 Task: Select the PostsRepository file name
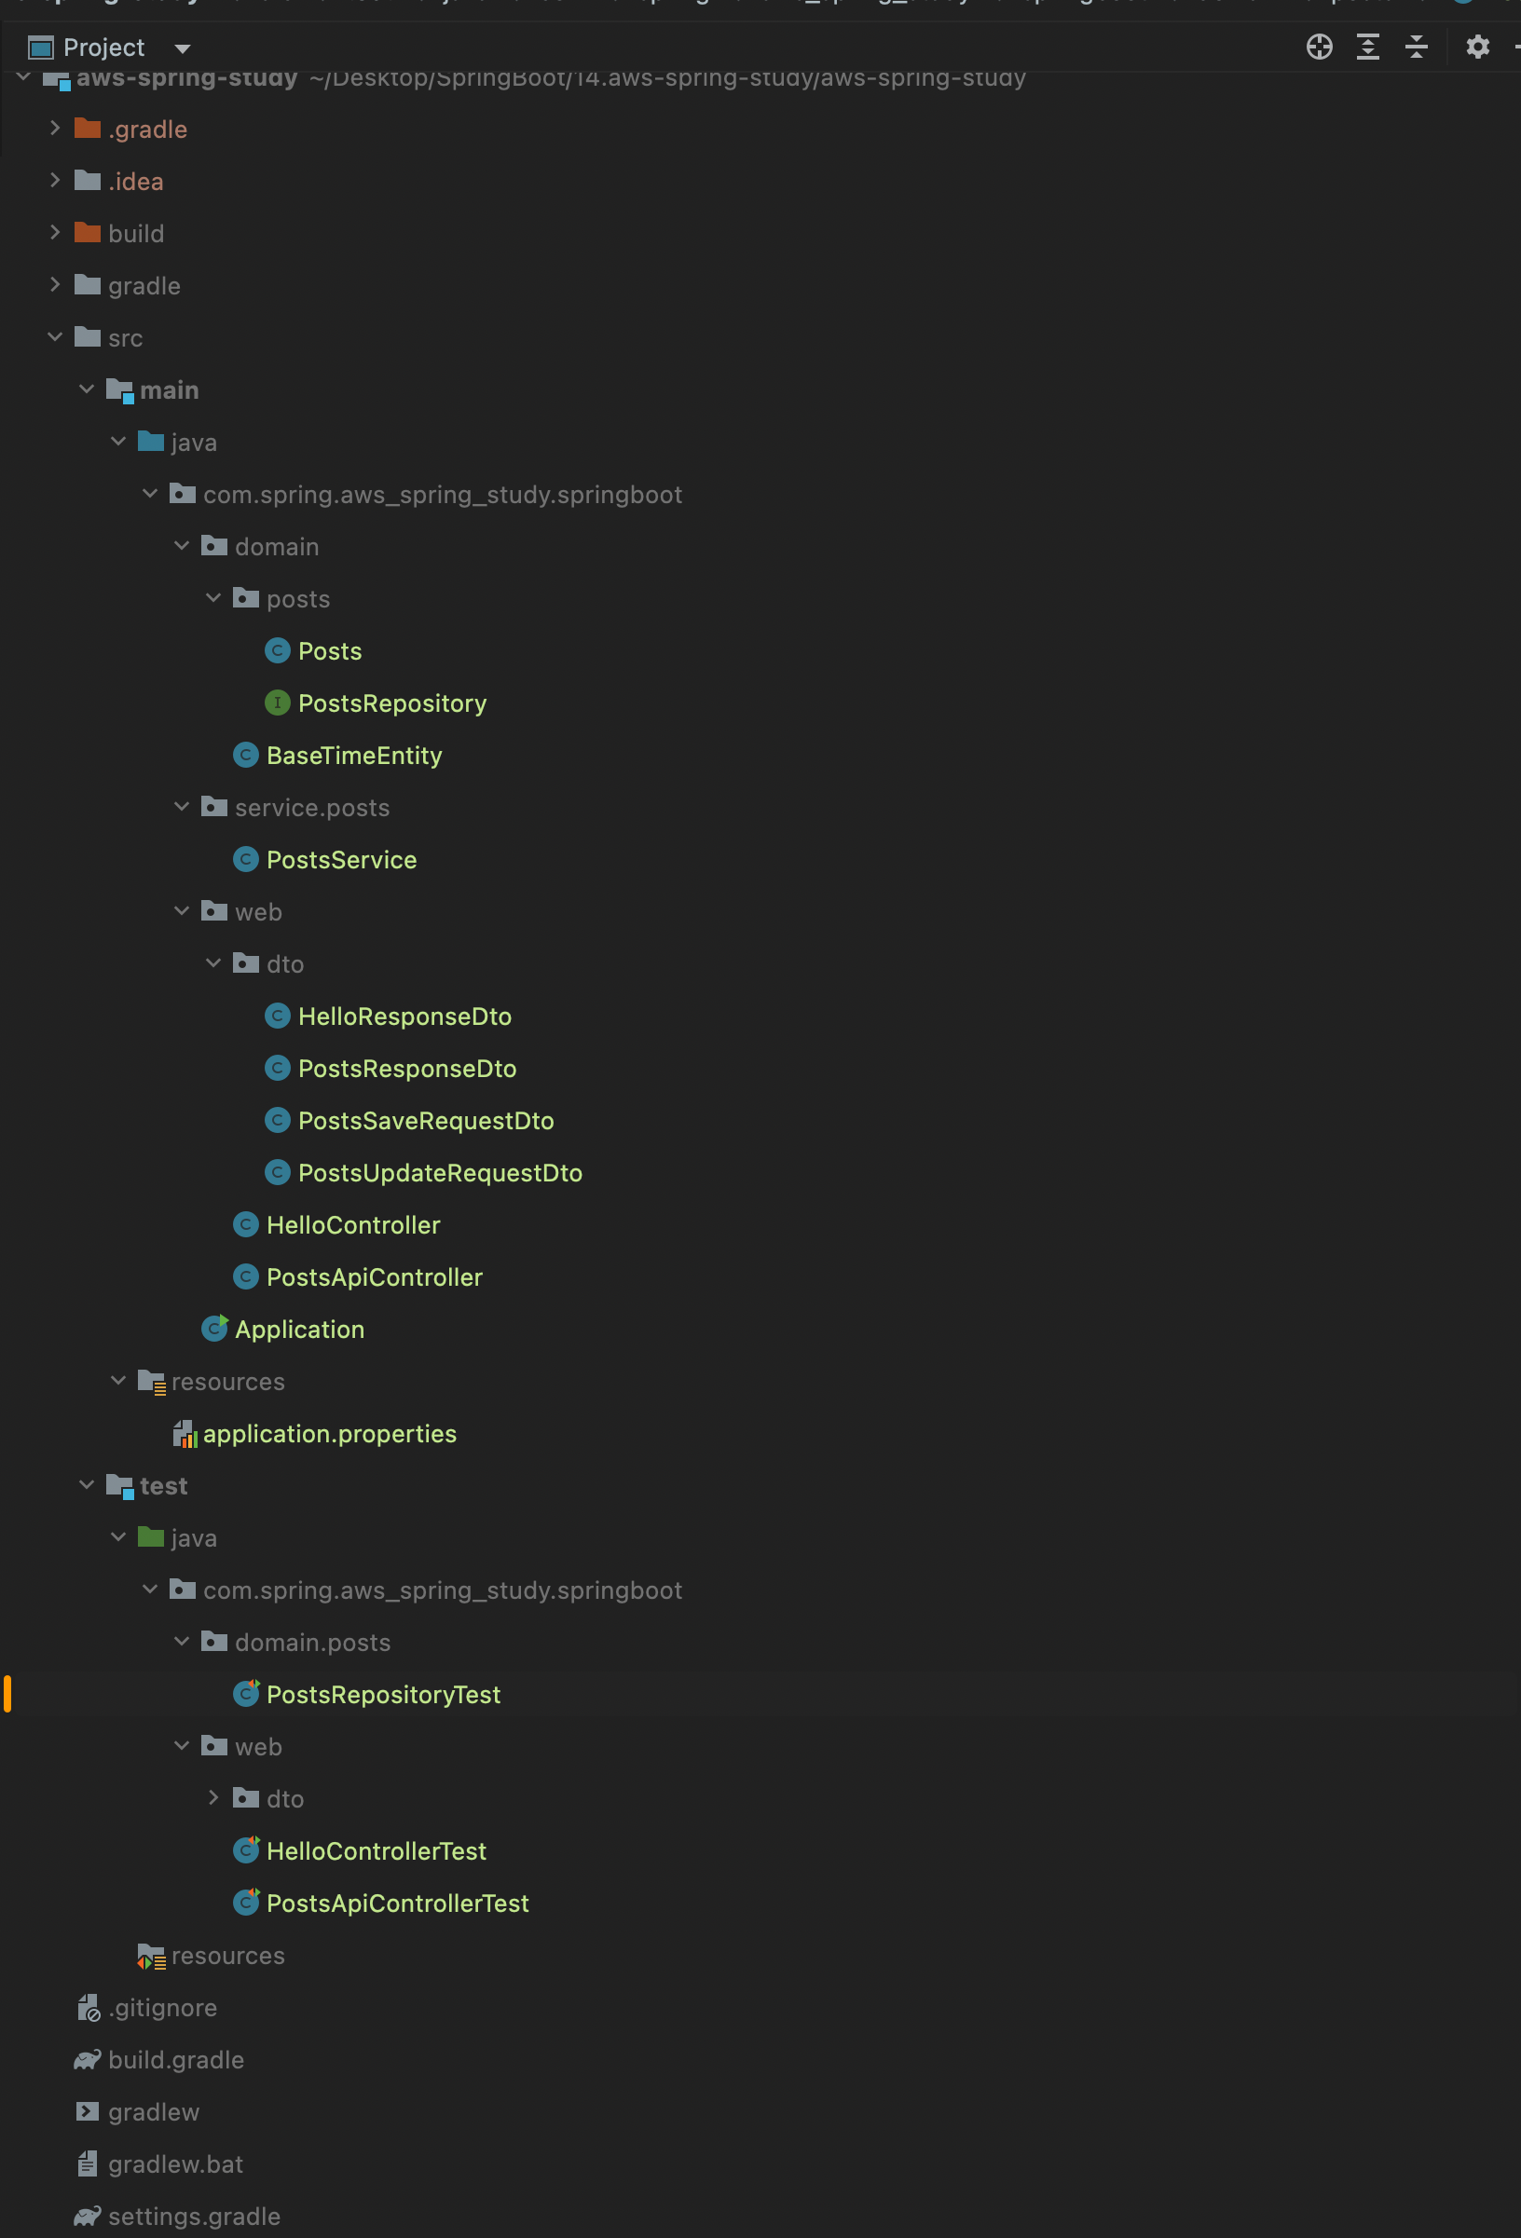click(392, 704)
